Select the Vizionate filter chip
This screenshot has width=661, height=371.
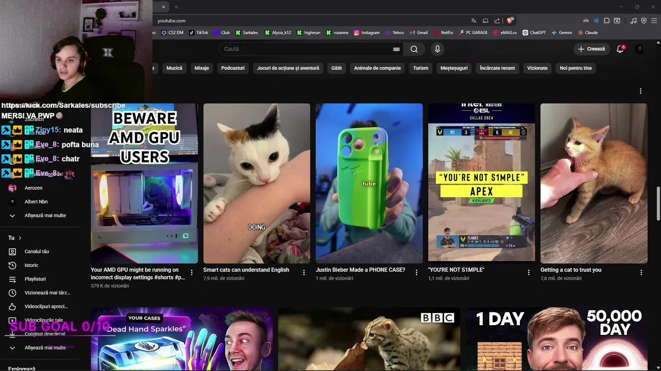[x=537, y=68]
